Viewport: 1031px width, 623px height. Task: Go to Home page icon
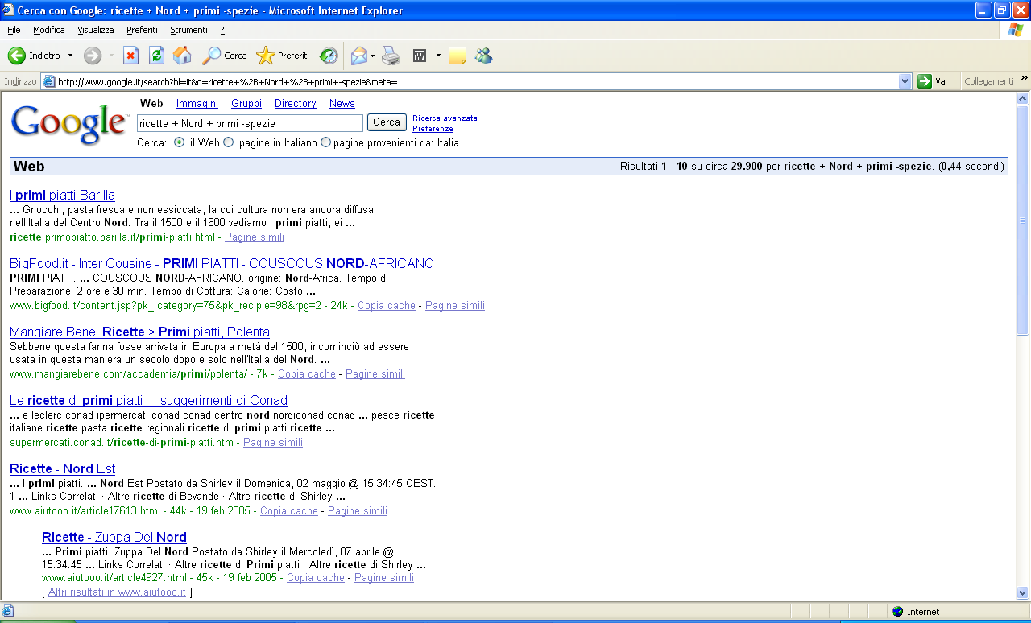click(182, 56)
